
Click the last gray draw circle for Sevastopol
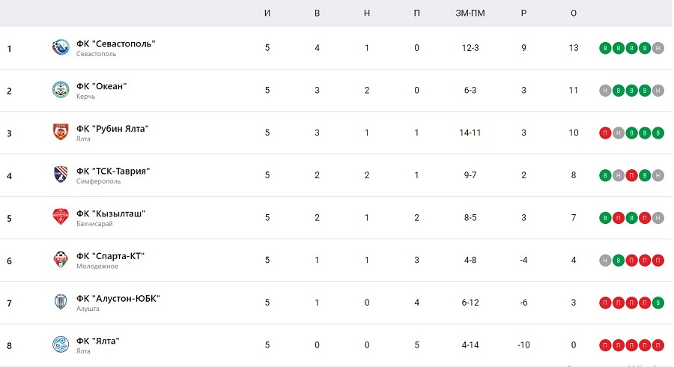pos(658,48)
